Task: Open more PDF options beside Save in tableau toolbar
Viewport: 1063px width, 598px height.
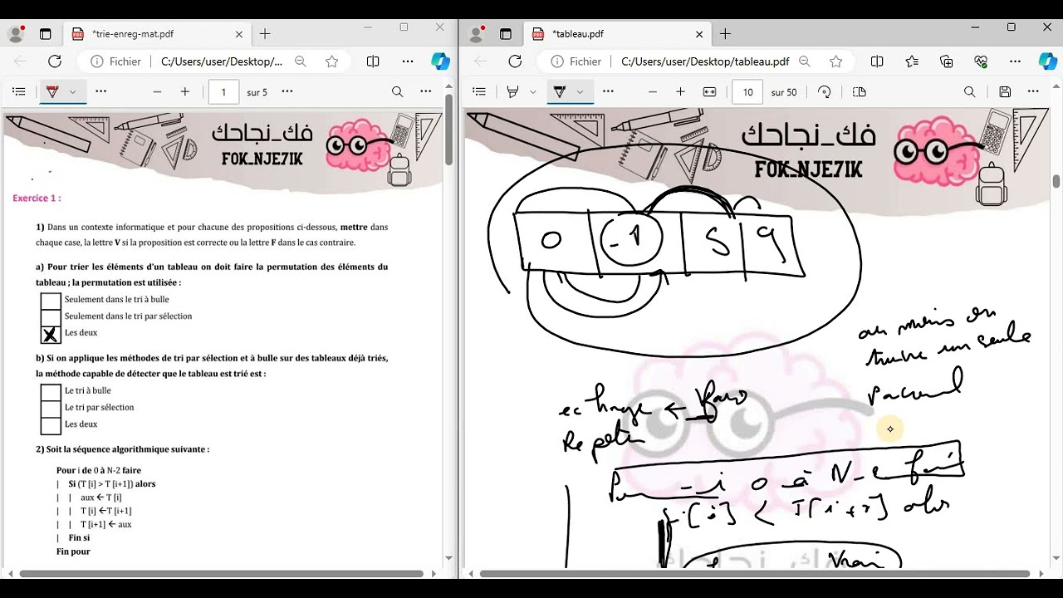Action: tap(1033, 92)
